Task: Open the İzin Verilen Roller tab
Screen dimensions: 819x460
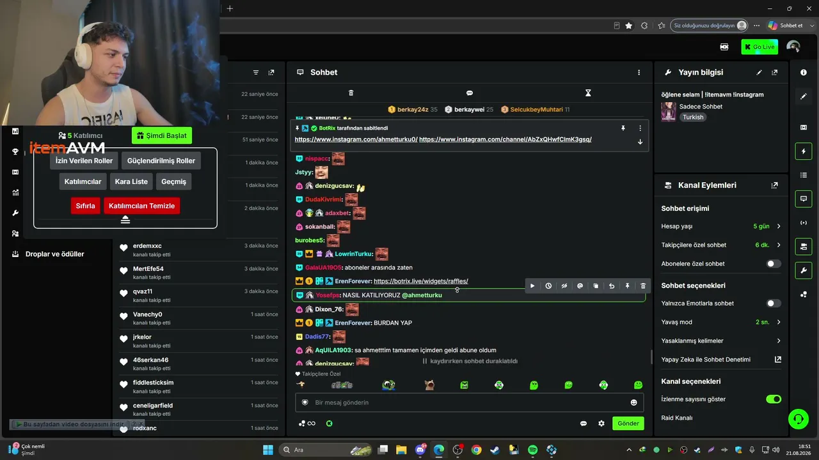Action: click(x=84, y=161)
